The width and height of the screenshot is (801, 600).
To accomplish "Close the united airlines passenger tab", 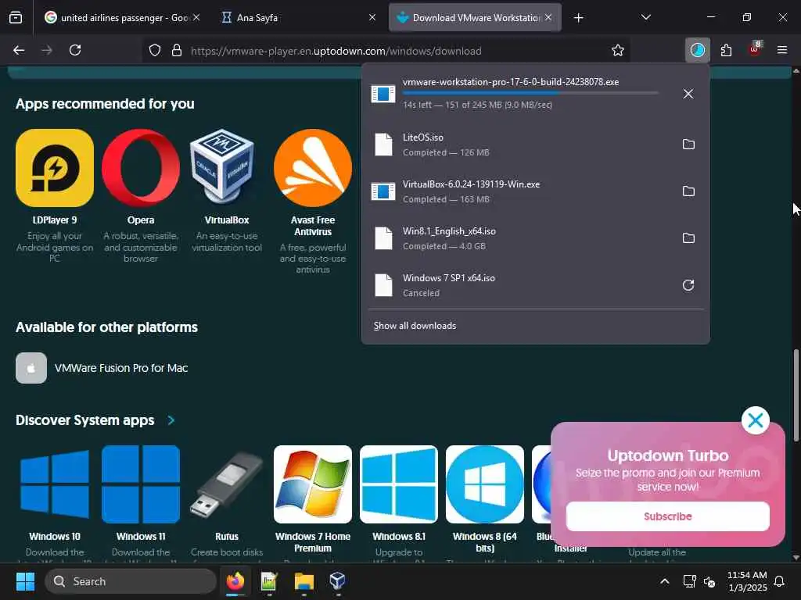I will (x=196, y=17).
